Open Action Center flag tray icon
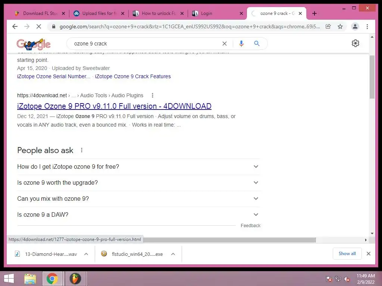The width and height of the screenshot is (382, 286). tap(329, 279)
